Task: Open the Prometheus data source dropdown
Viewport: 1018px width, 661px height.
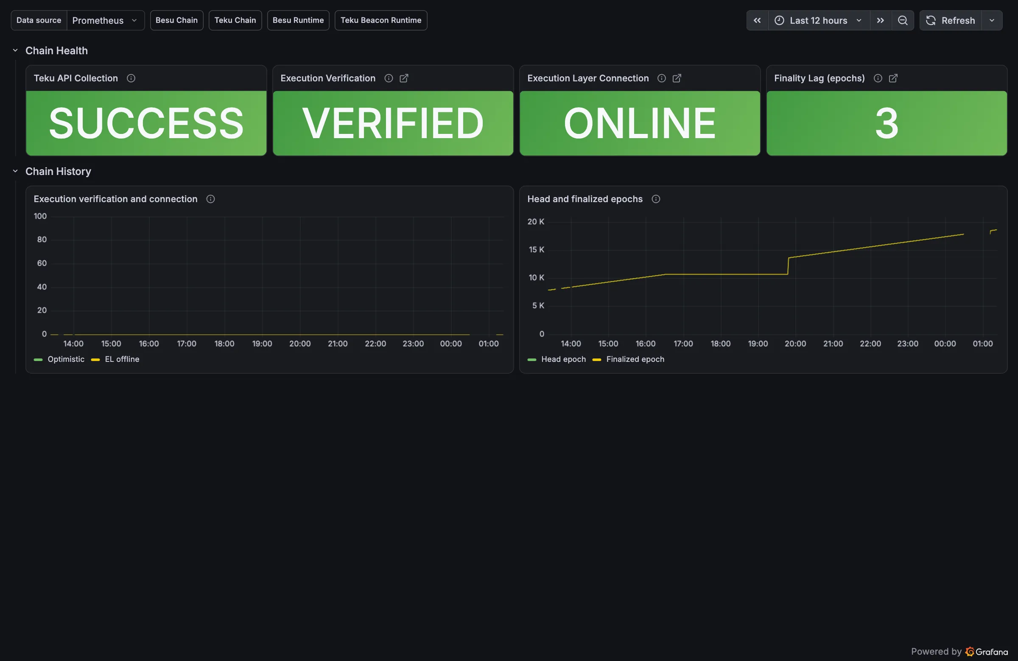Action: 105,20
